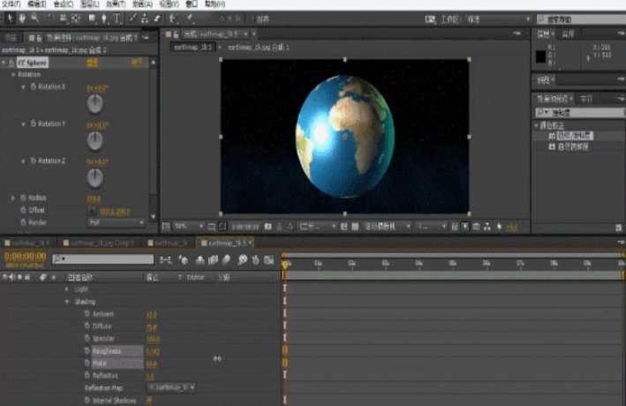The width and height of the screenshot is (626, 406).
Task: Open the Render dropdown set to Full
Action: coord(115,222)
